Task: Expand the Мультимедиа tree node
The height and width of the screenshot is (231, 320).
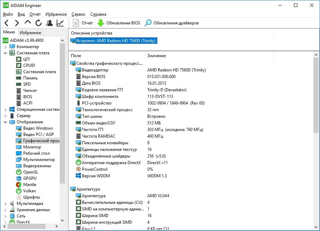Action: (x=5, y=204)
